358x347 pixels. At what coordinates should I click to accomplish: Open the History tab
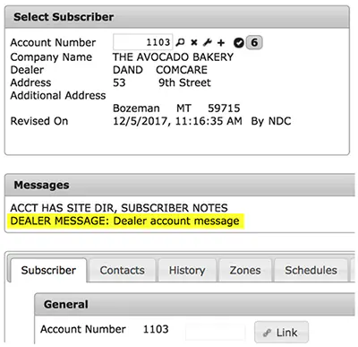point(187,270)
